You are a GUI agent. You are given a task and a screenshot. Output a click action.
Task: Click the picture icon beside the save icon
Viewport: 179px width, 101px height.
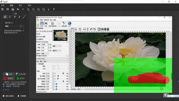(13, 9)
